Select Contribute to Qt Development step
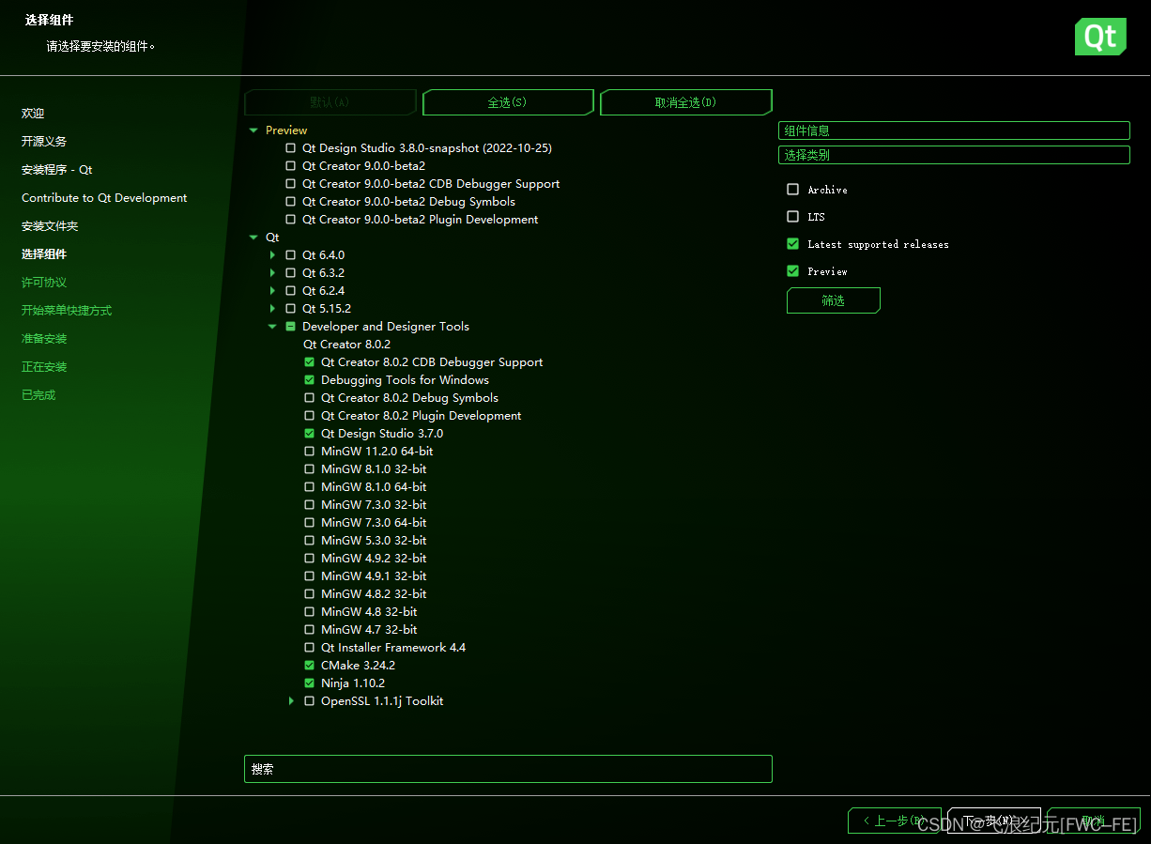Screen dimensions: 1151x844 (x=104, y=198)
